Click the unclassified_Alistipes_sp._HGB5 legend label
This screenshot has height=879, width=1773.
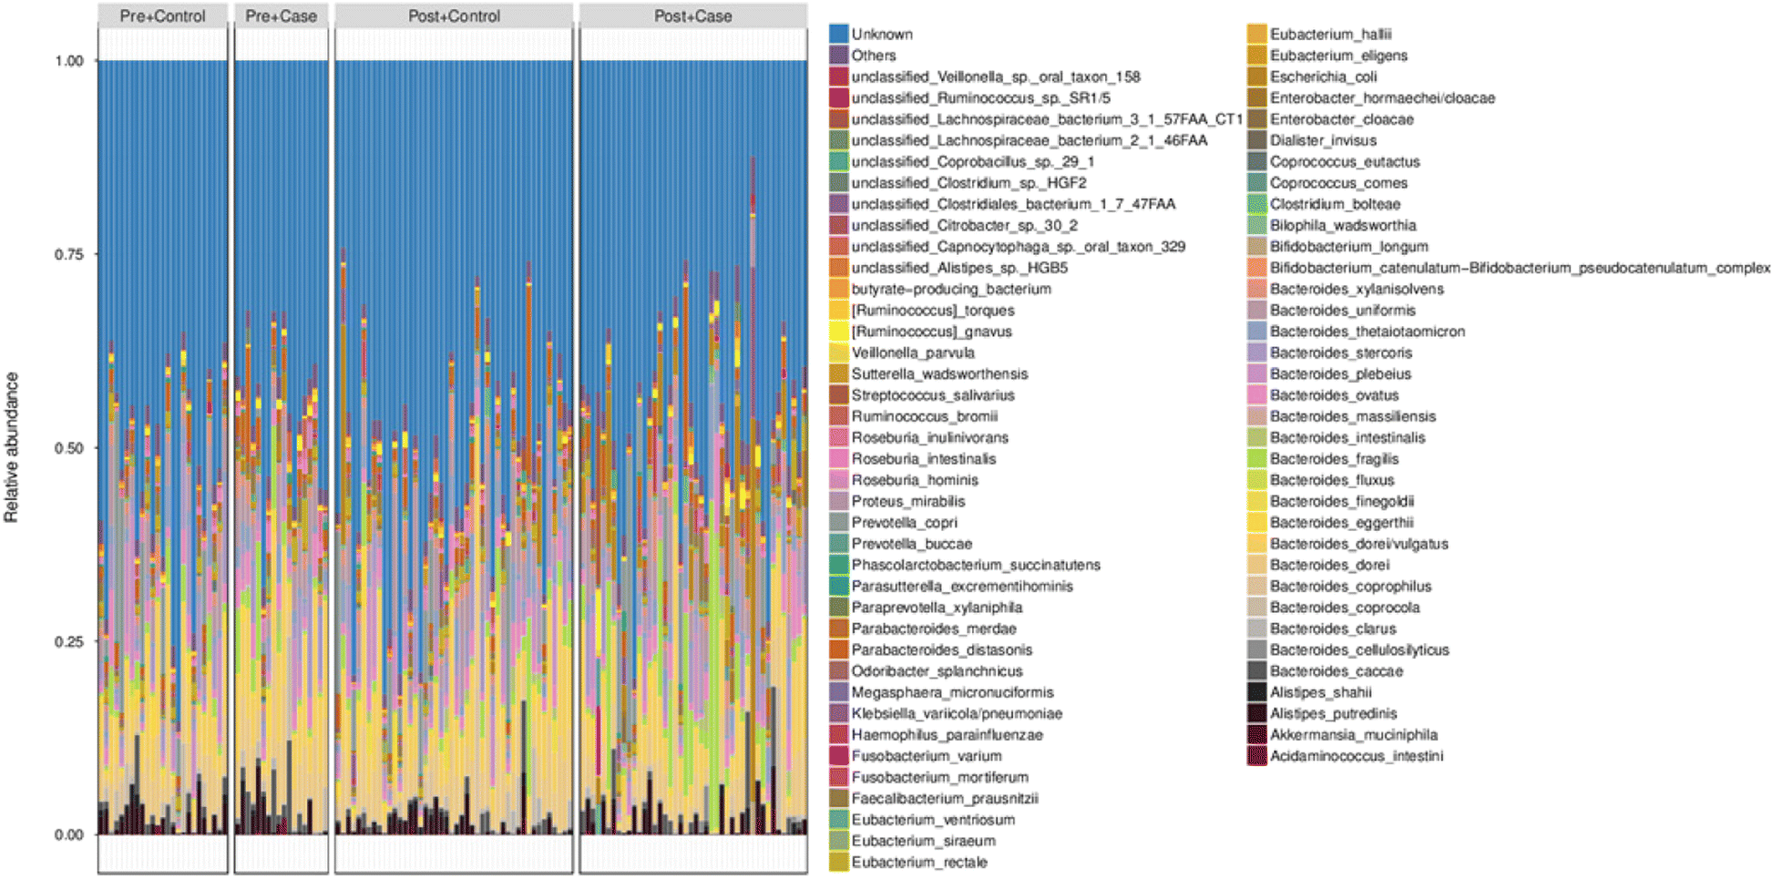tap(959, 268)
